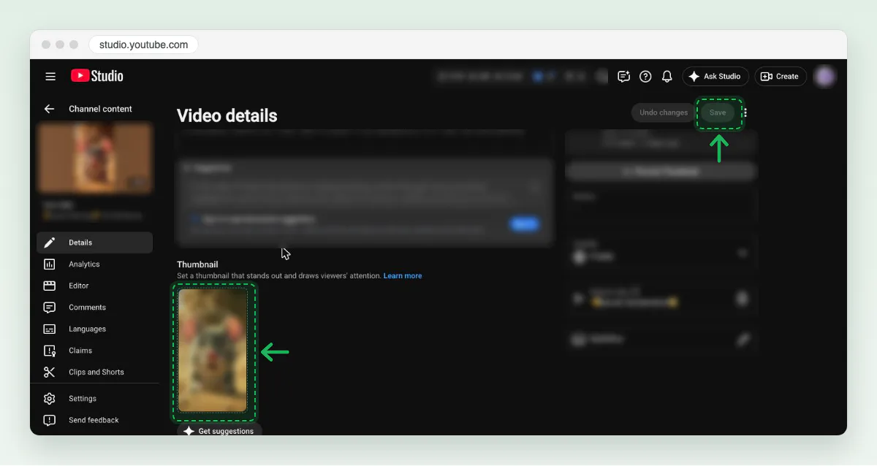Click the studio.youtube.com address bar
Screen dimensions: 877x466
coord(143,45)
